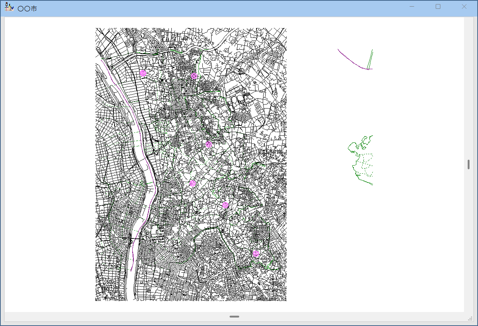Click the magenta marker in the map's middle

point(209,144)
